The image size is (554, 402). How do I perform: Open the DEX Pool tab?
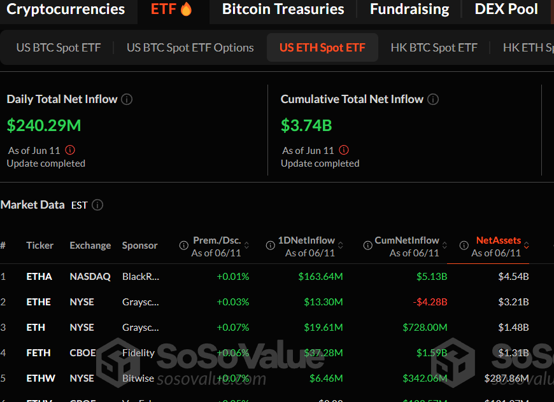506,9
